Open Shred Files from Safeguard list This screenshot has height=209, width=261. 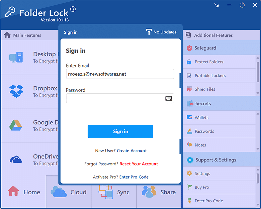click(205, 89)
